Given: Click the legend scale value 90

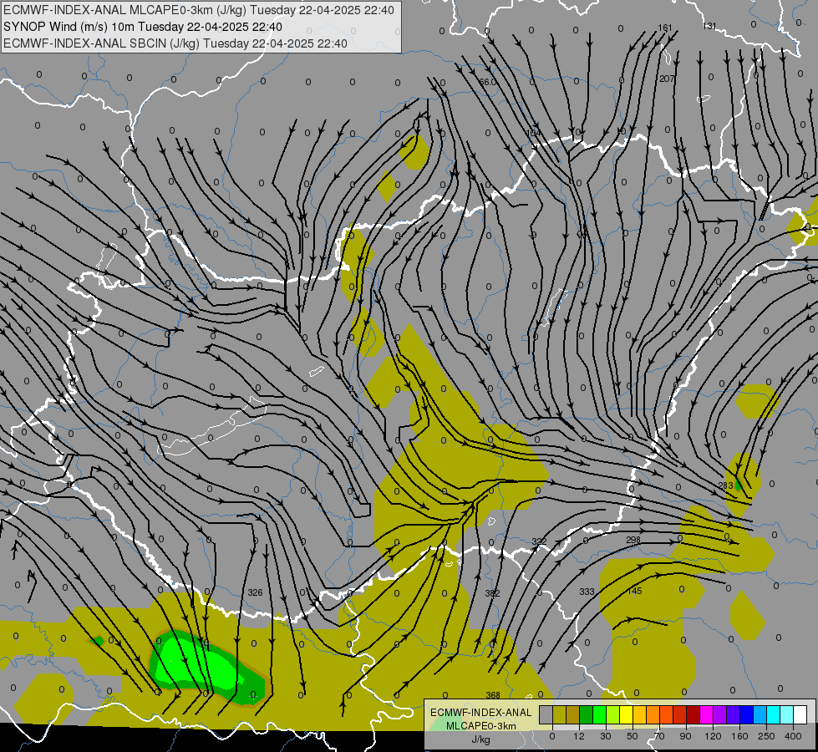Looking at the screenshot, I should [685, 736].
